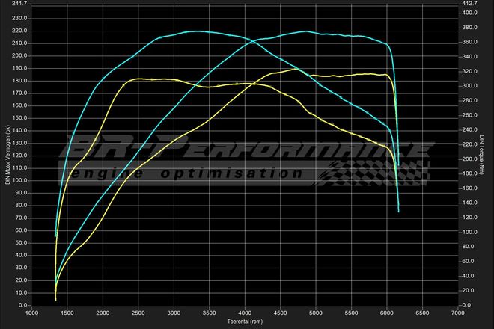Click the 7000 tick label on rpm axis

(457, 312)
